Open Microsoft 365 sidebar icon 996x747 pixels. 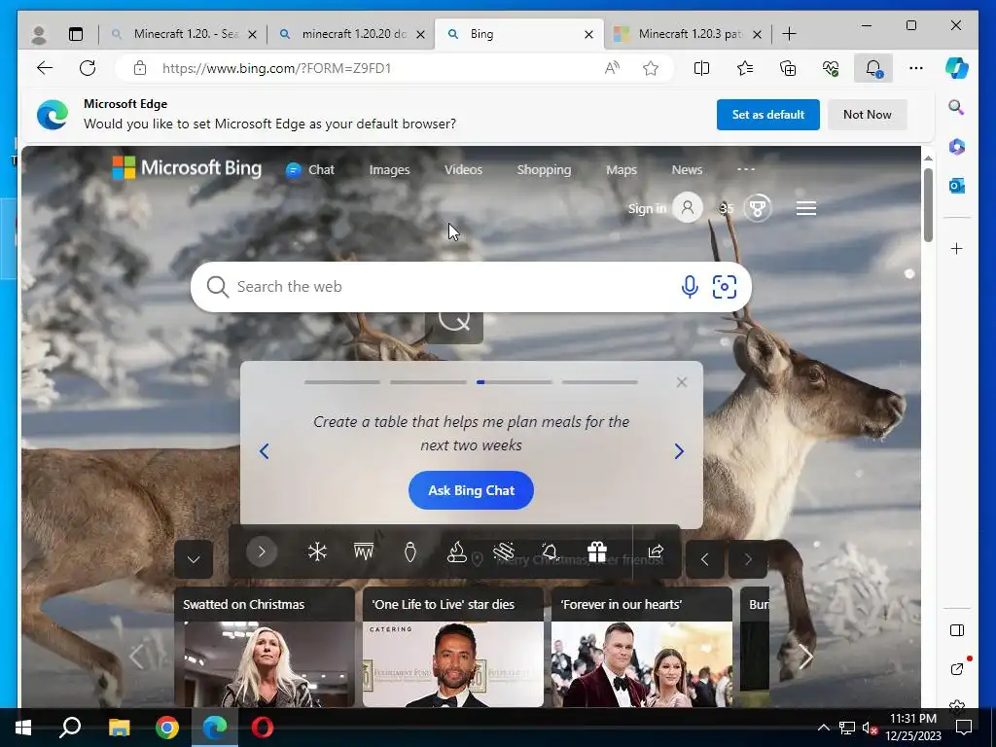pos(957,147)
